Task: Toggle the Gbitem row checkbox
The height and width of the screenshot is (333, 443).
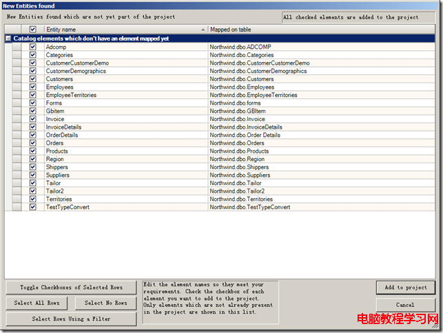Action: (33, 111)
